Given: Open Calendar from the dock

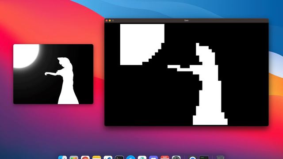Looking at the screenshot, I should point(165,157).
